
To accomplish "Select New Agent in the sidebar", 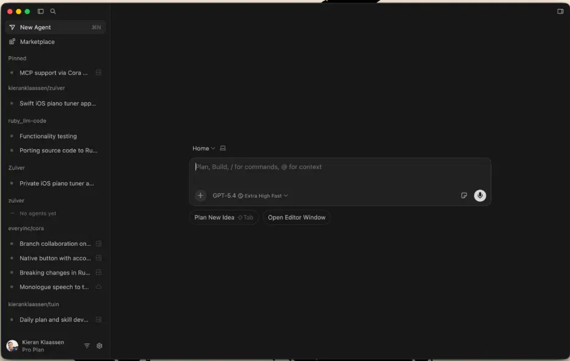I will (55, 27).
